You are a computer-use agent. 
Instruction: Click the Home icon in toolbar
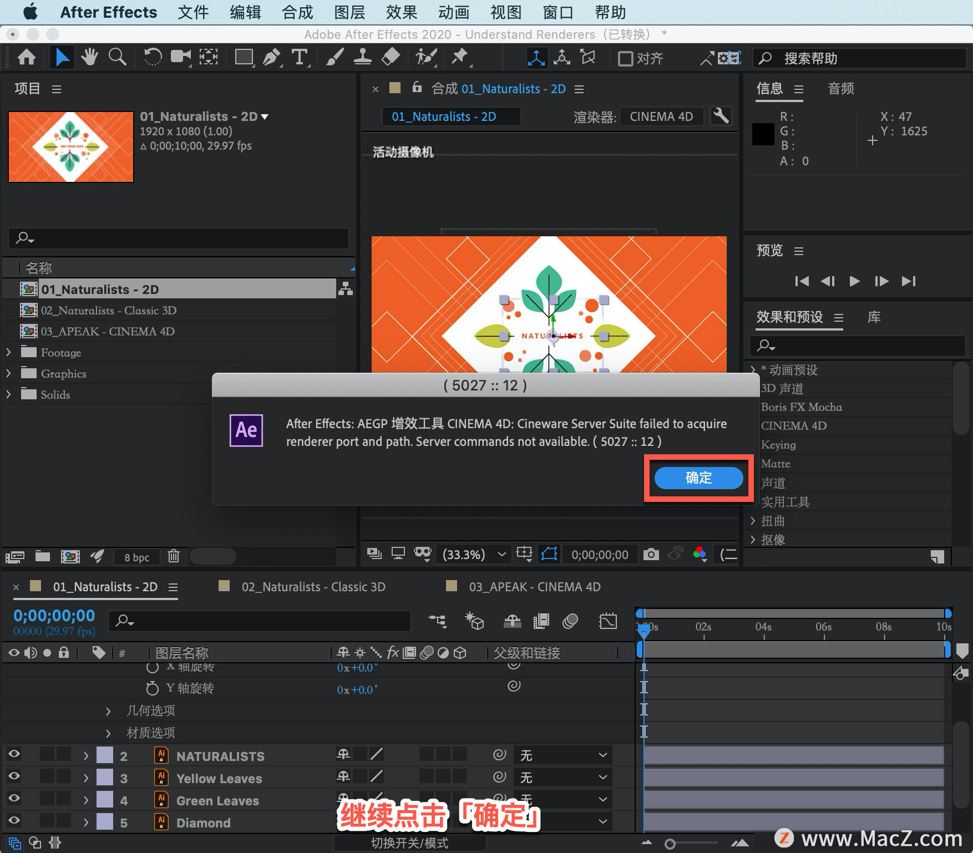coord(27,57)
